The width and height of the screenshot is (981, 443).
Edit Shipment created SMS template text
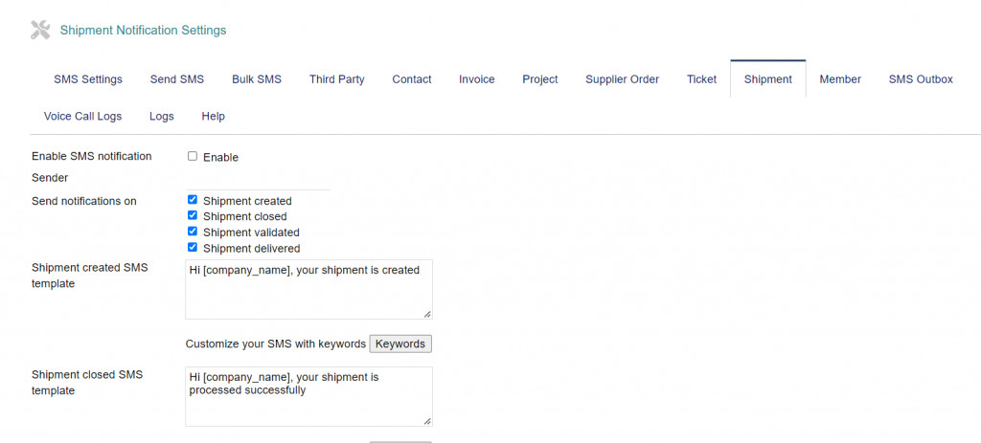pos(308,289)
